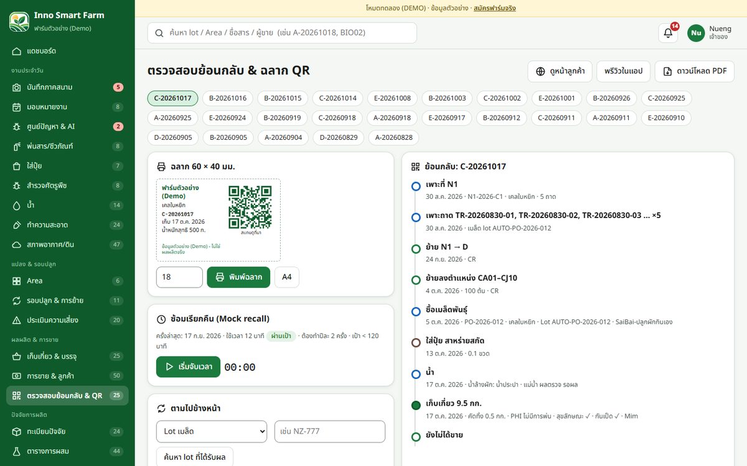Click the label quantity field showing 18
The image size is (747, 466).
[x=179, y=277]
